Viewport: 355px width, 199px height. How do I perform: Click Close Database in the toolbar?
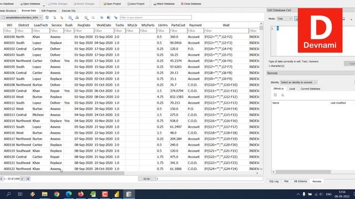(191, 4)
